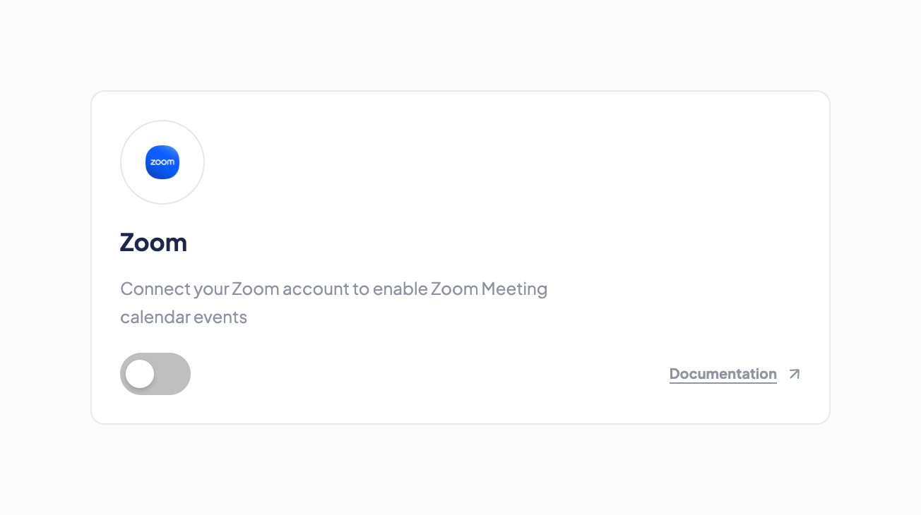This screenshot has height=515, width=921.
Task: Click the blue Zoom app logo
Action: (x=162, y=162)
